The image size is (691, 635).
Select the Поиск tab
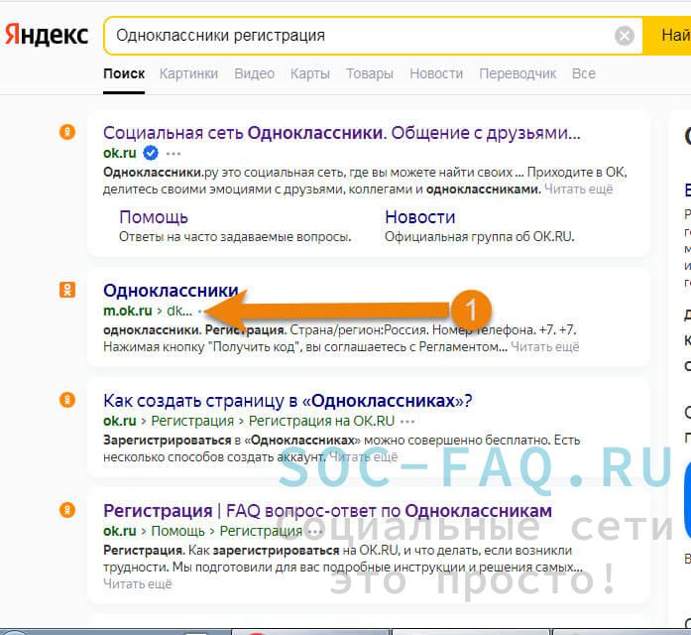pos(124,73)
